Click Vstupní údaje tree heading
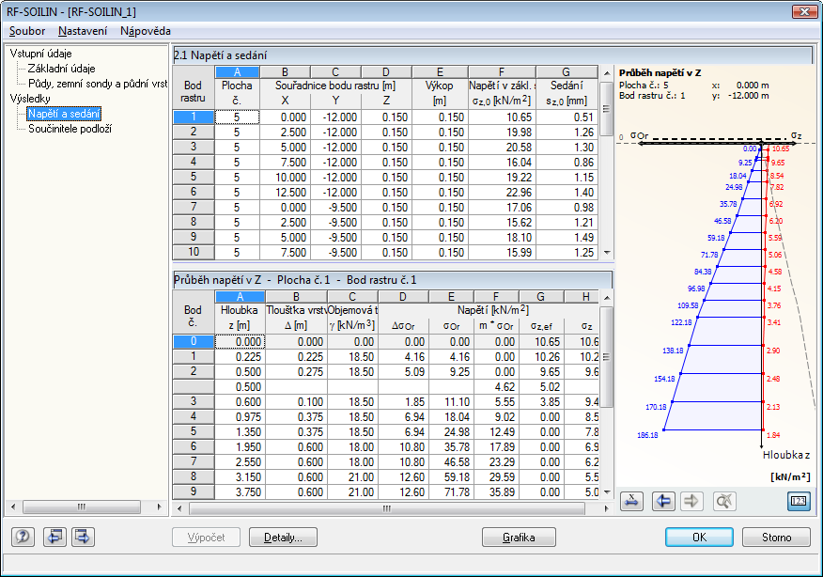Image resolution: width=823 pixels, height=577 pixels. 41,54
